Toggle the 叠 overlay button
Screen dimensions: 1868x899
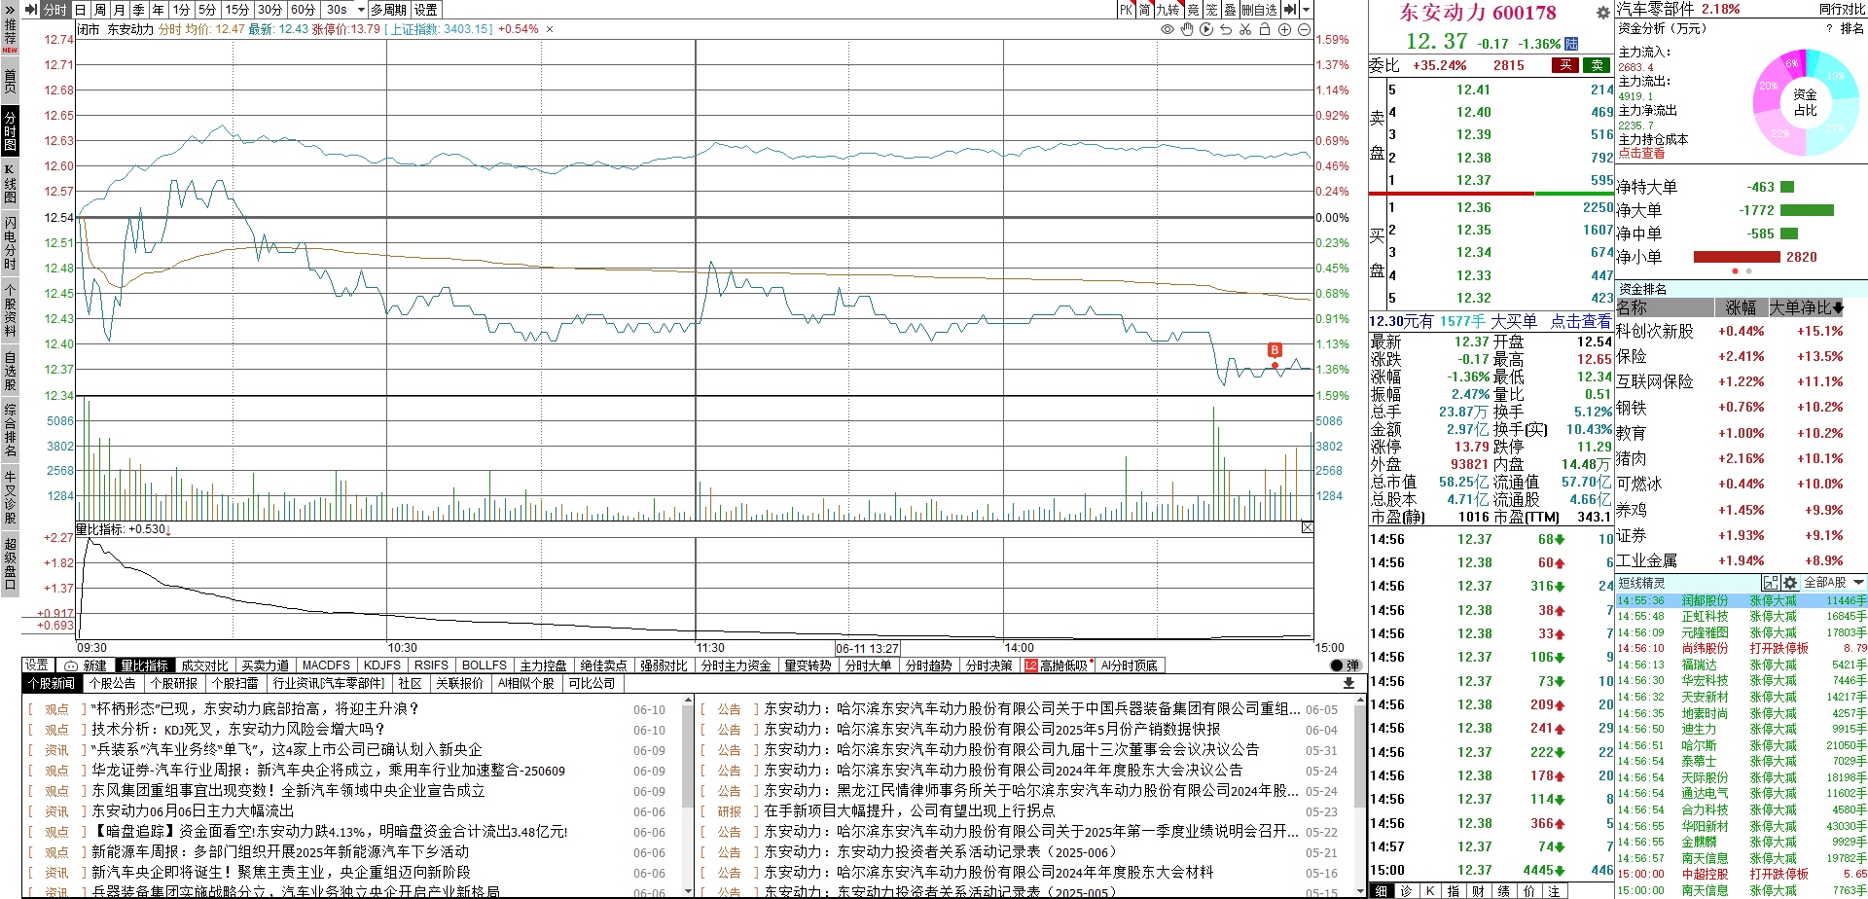(x=1230, y=10)
